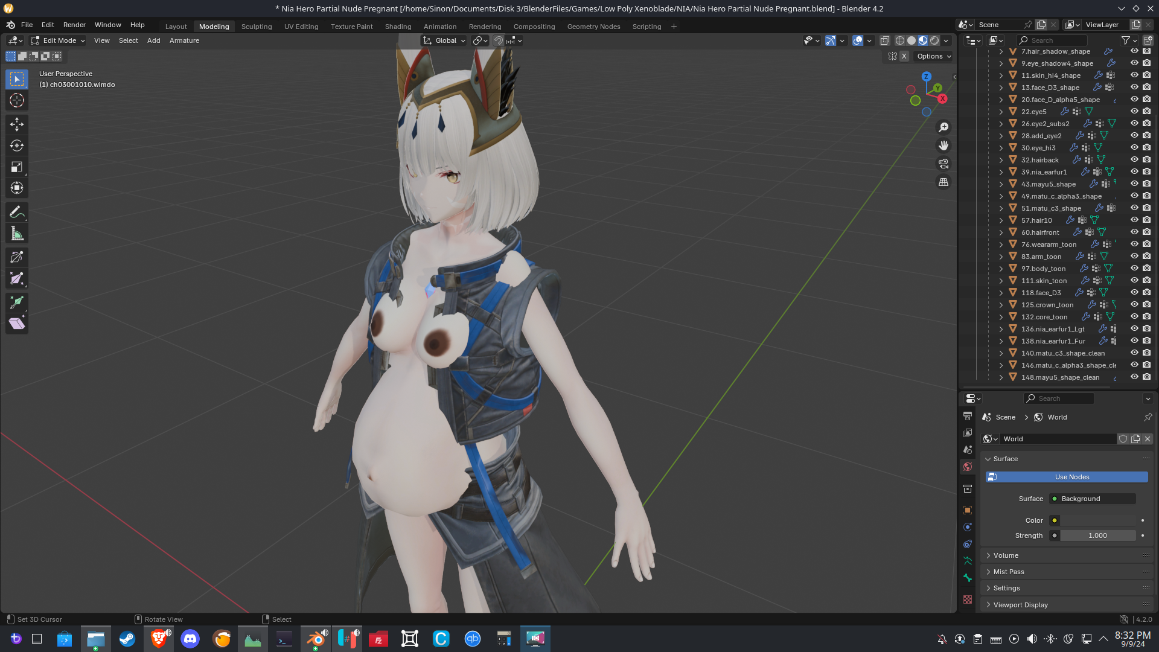The image size is (1159, 652).
Task: Select the Measure tool
Action: point(17,234)
